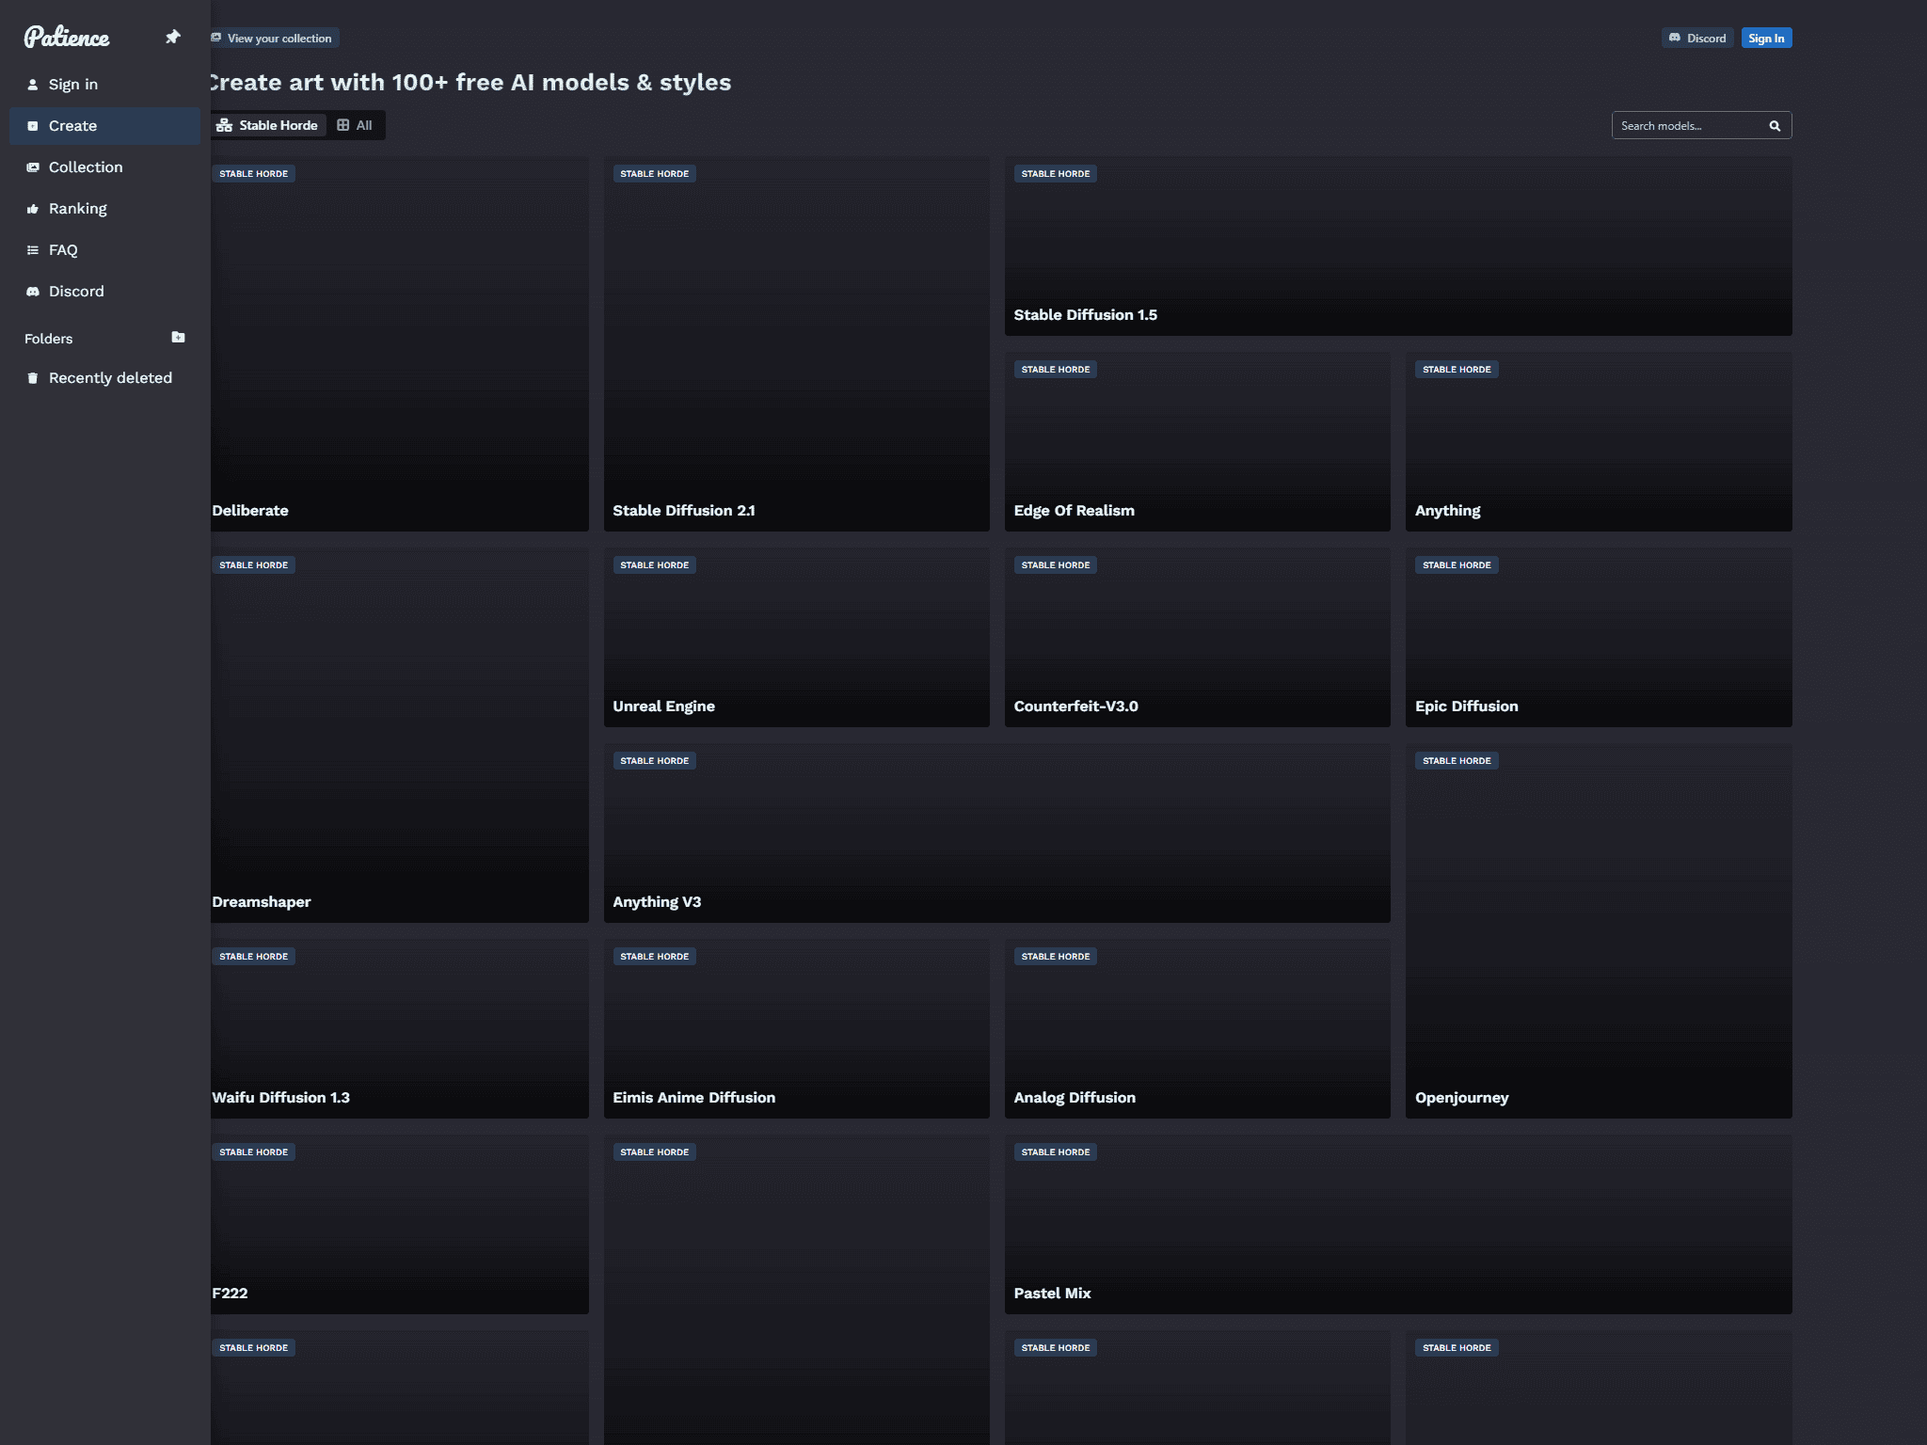Switch to the All models tab
Viewport: 1927px width, 1445px height.
tap(355, 125)
